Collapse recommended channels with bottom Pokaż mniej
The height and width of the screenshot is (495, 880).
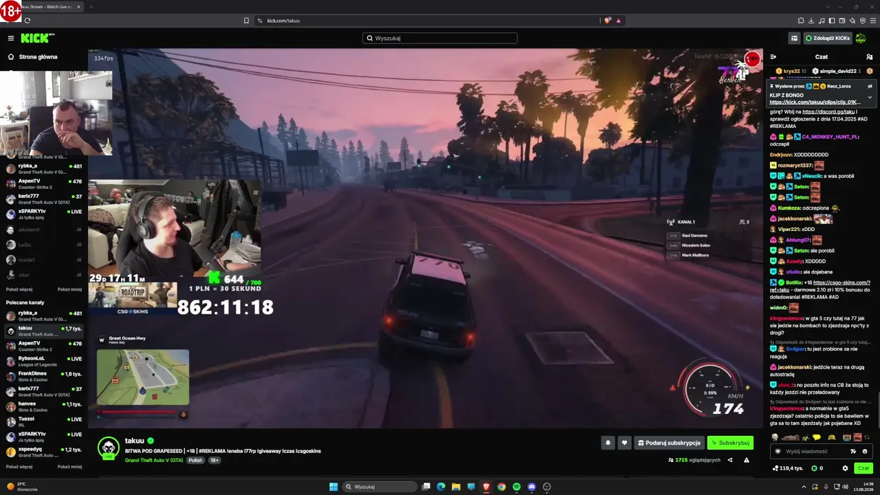coord(69,467)
